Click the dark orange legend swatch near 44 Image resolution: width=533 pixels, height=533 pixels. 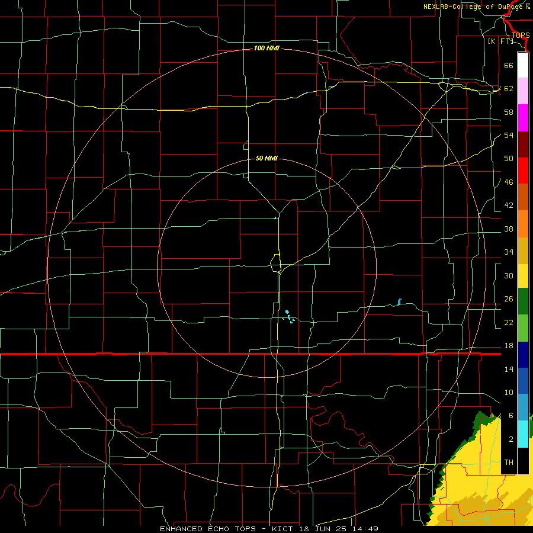(523, 197)
